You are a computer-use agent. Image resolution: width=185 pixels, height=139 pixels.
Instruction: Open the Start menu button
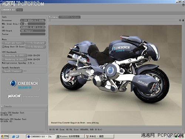click(x=5, y=136)
